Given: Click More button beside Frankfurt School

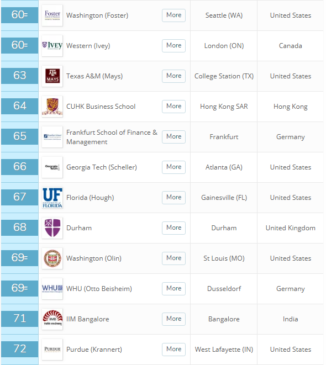Looking at the screenshot, I should 173,136.
